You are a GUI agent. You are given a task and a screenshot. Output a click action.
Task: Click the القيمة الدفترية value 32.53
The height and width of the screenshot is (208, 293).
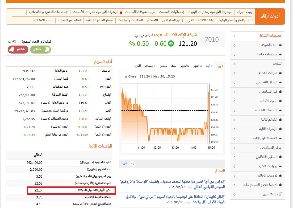tap(38, 183)
